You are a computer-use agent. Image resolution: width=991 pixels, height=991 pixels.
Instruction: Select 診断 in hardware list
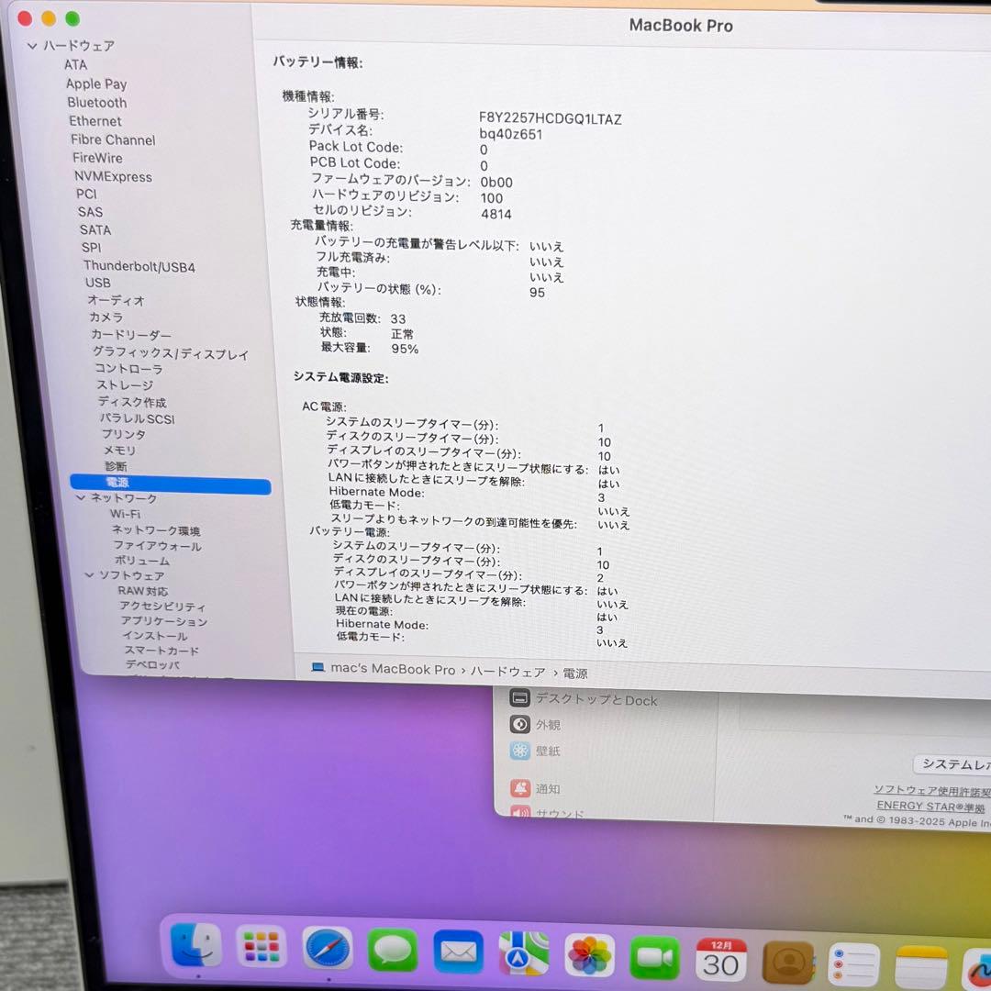point(116,466)
